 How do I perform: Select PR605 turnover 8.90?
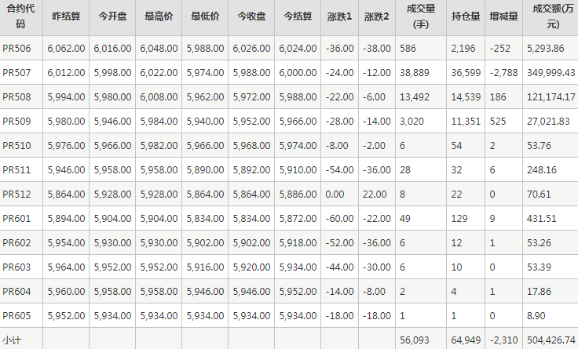coord(536,315)
